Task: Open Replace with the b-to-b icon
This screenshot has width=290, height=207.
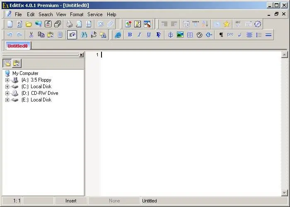Action: point(94,35)
